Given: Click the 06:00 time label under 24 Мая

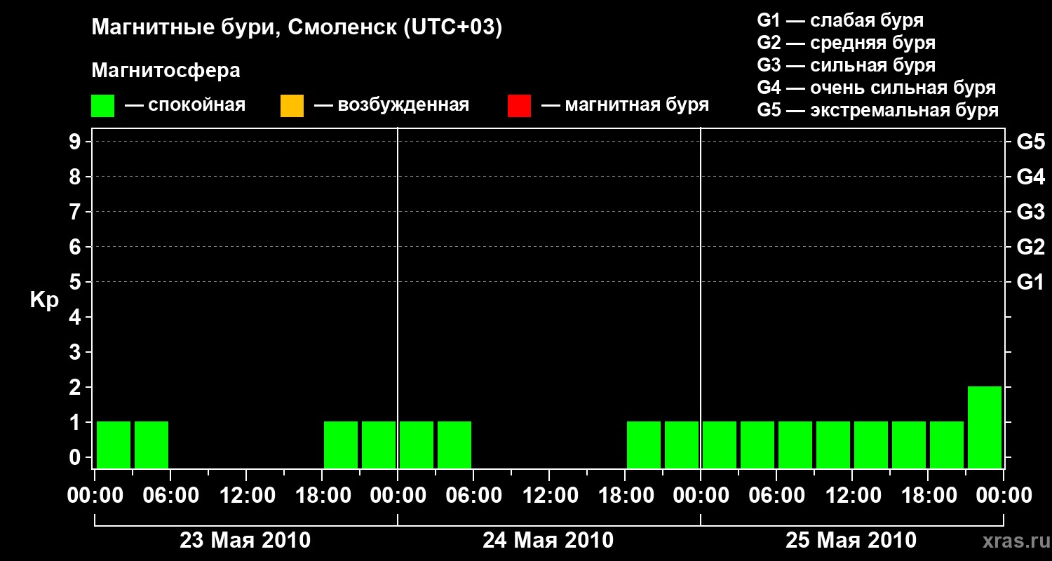Looking at the screenshot, I should tap(473, 496).
